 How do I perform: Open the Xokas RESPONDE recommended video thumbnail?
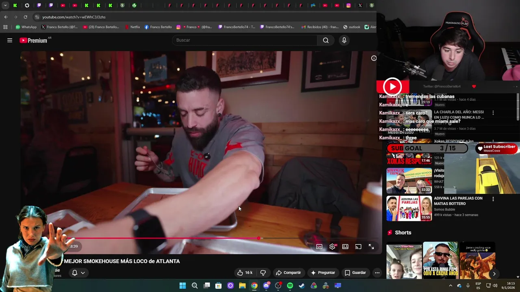click(409, 152)
